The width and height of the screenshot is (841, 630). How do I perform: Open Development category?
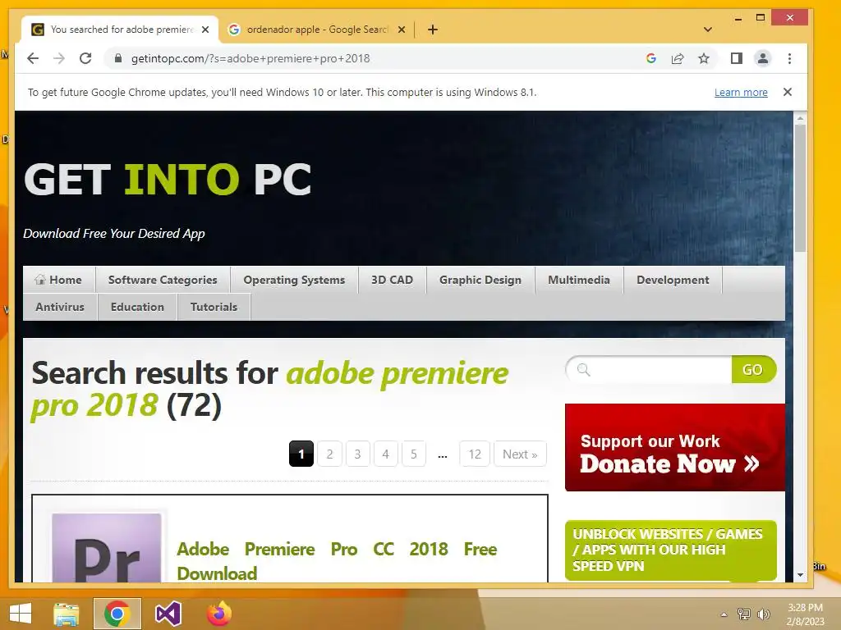pos(673,280)
